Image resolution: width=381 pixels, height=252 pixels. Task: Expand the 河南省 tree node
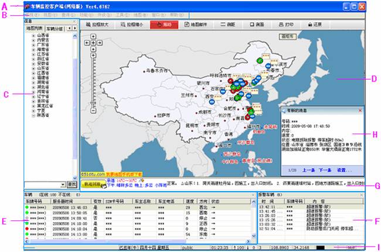coord(33,91)
